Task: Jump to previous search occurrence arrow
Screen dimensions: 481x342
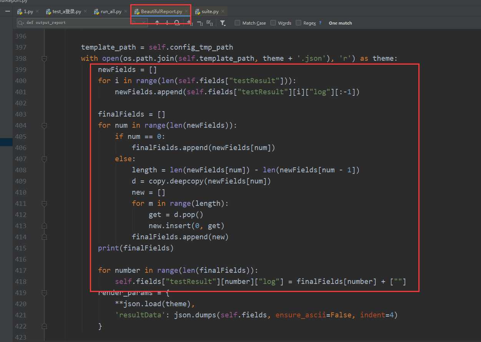Action: [157, 23]
